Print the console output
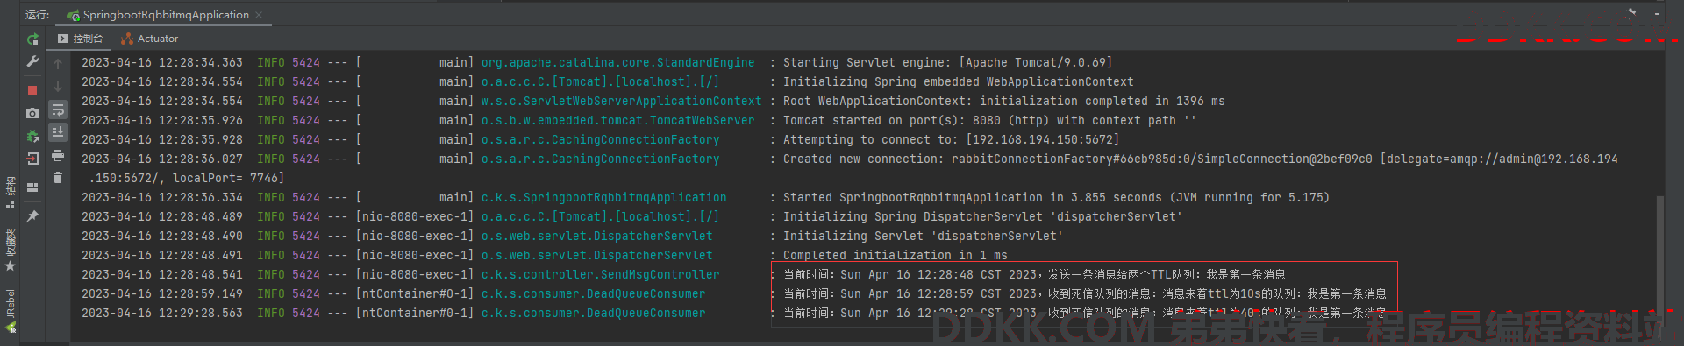The width and height of the screenshot is (1684, 346). (58, 155)
